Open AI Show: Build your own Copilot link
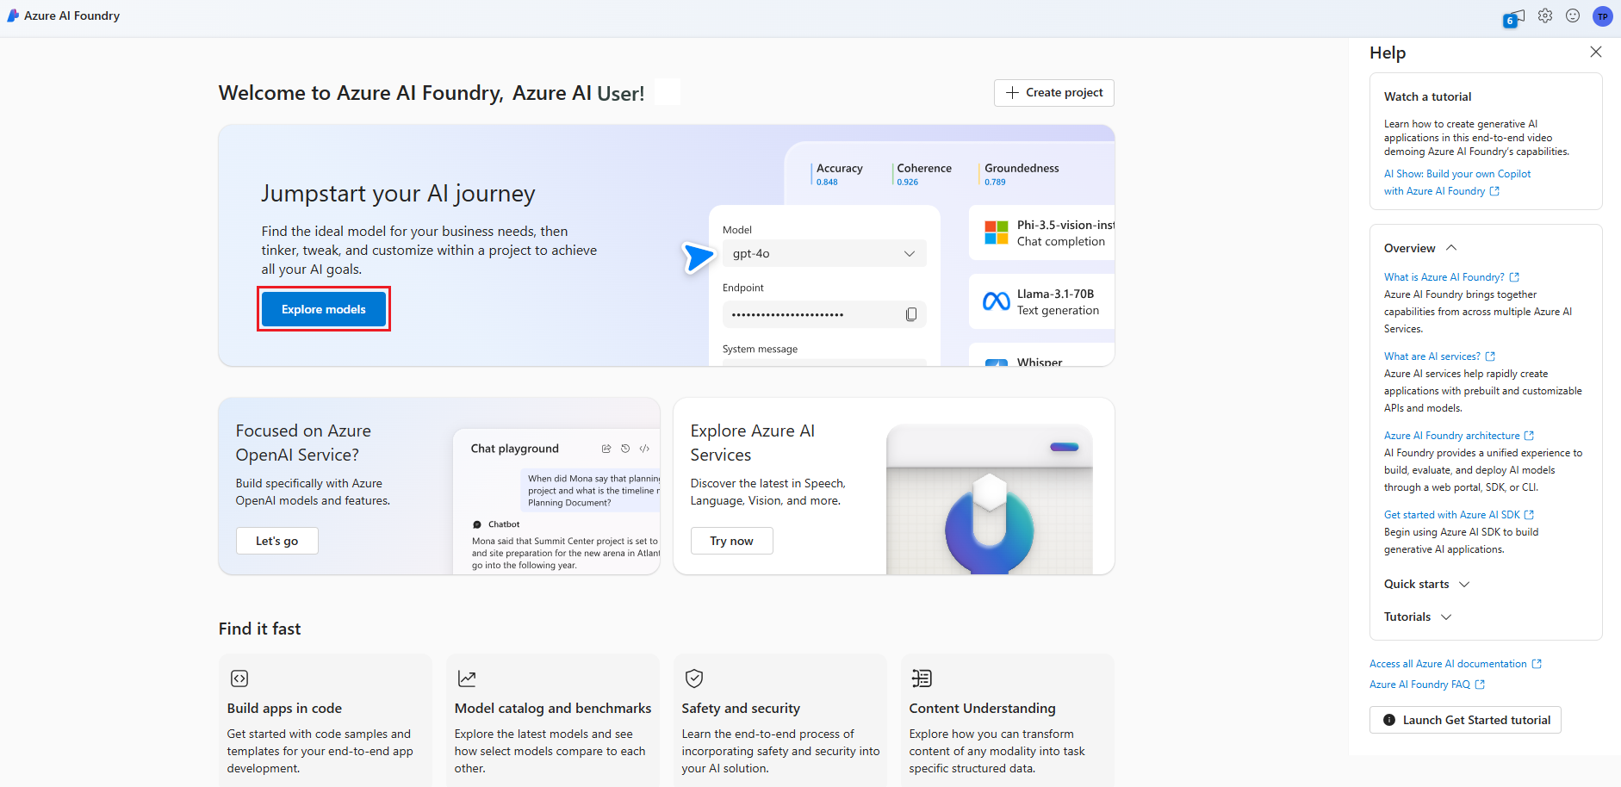The width and height of the screenshot is (1621, 787). tap(1457, 183)
